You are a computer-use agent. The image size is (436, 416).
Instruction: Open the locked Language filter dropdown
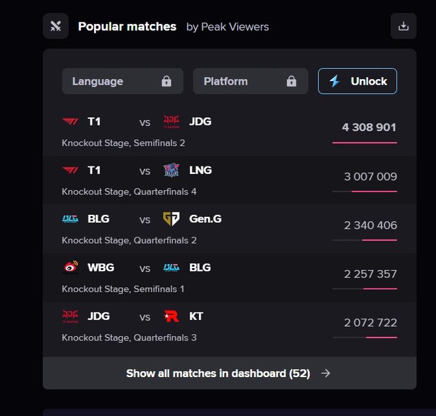tap(122, 81)
